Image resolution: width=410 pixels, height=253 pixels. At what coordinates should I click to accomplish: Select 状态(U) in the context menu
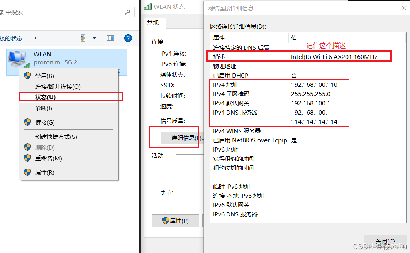pyautogui.click(x=68, y=97)
